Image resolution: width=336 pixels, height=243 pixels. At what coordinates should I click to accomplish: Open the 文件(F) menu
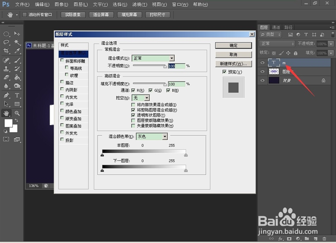(x=22, y=4)
